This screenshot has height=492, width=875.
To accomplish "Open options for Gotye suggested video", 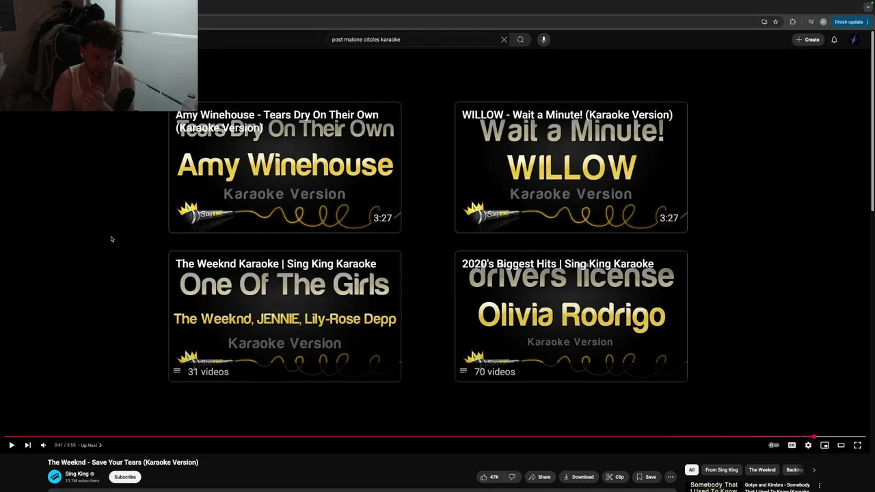I will point(820,486).
